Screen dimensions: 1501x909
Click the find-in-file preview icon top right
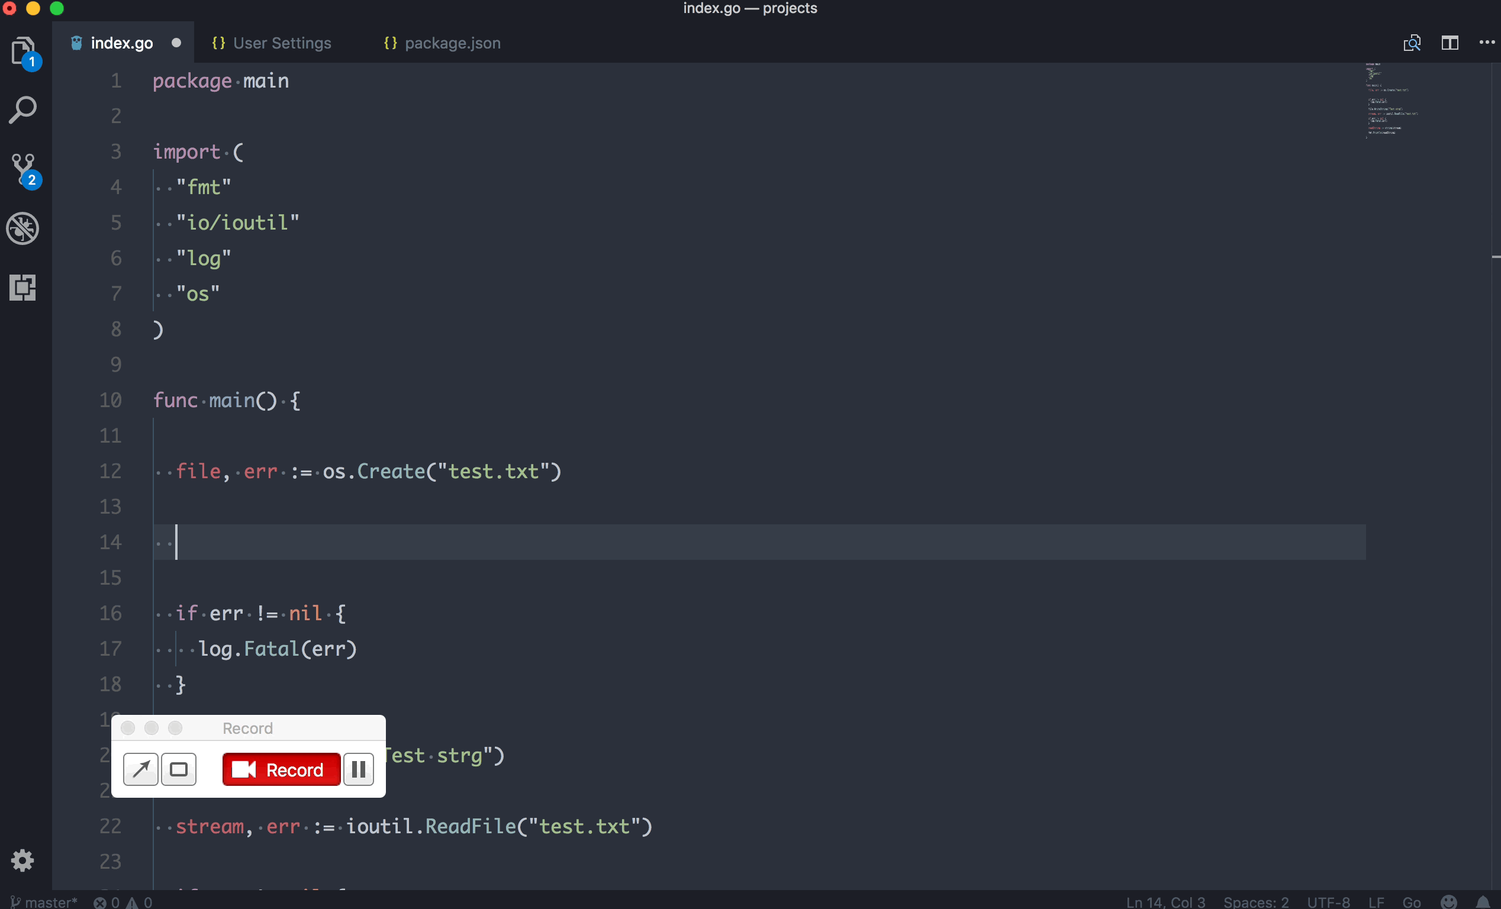pyautogui.click(x=1412, y=43)
